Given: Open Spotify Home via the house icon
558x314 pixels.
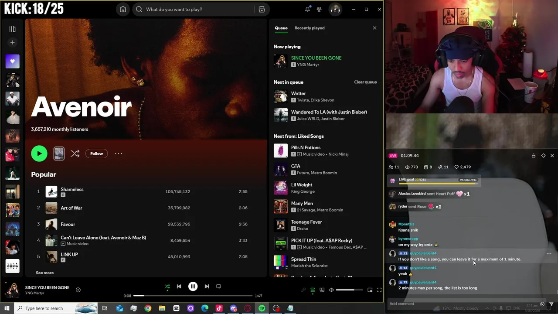Looking at the screenshot, I should click(x=123, y=9).
